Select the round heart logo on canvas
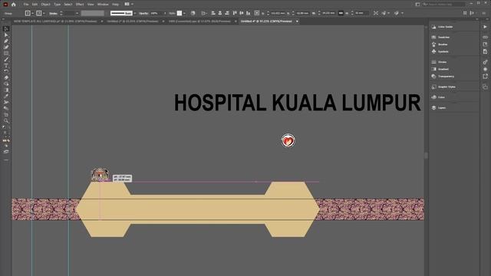The image size is (491, 276). pyautogui.click(x=288, y=140)
